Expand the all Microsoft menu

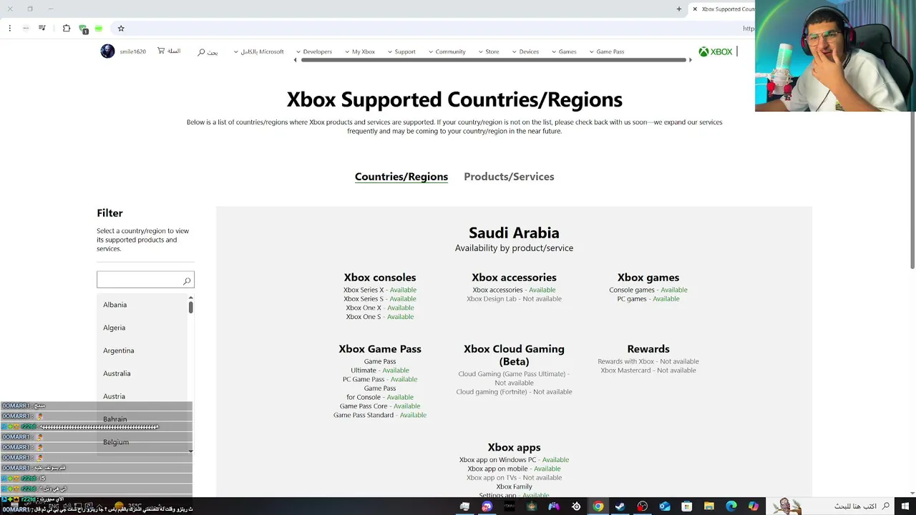(x=259, y=51)
